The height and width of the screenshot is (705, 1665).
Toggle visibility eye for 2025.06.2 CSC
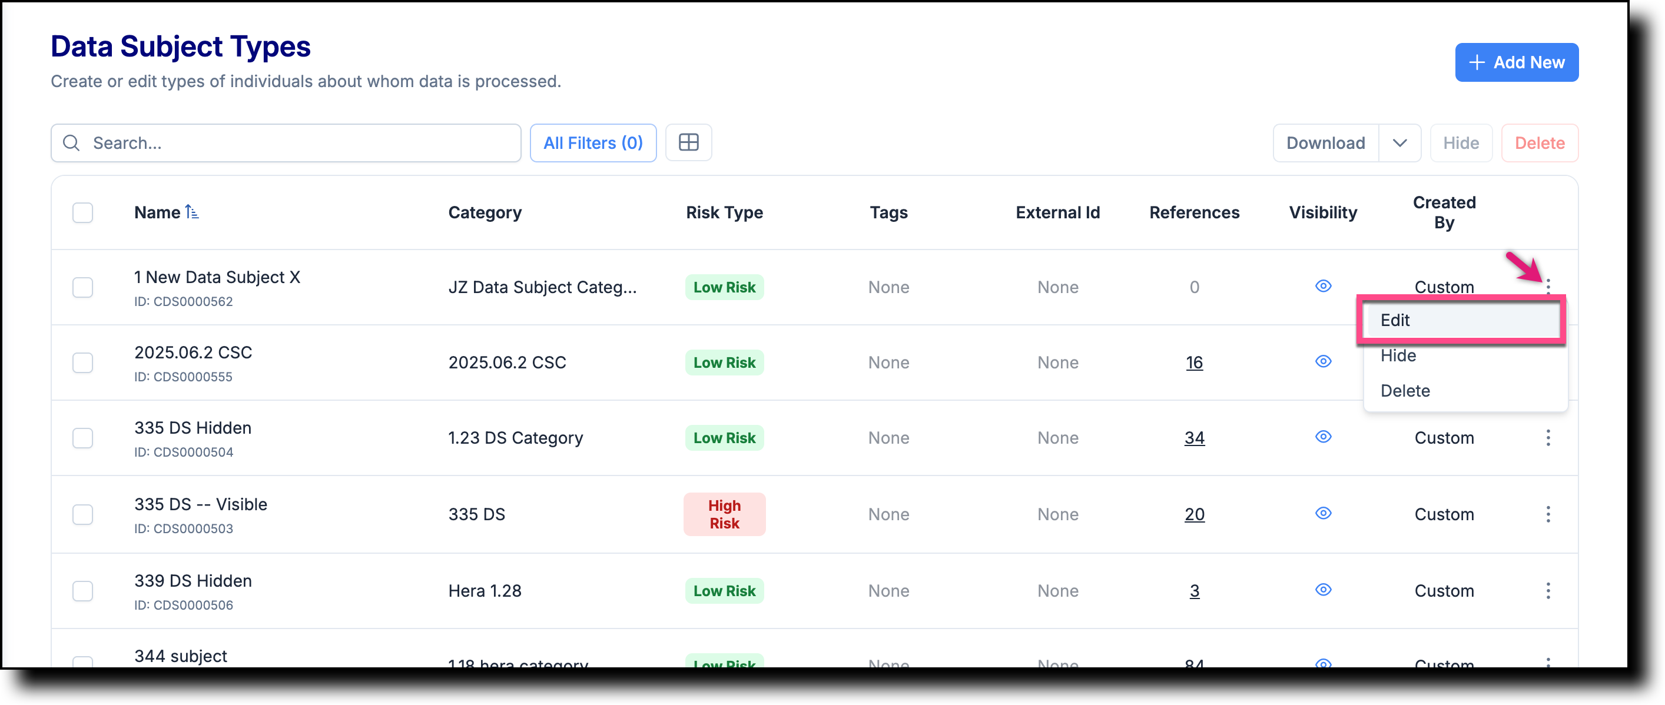click(x=1323, y=362)
